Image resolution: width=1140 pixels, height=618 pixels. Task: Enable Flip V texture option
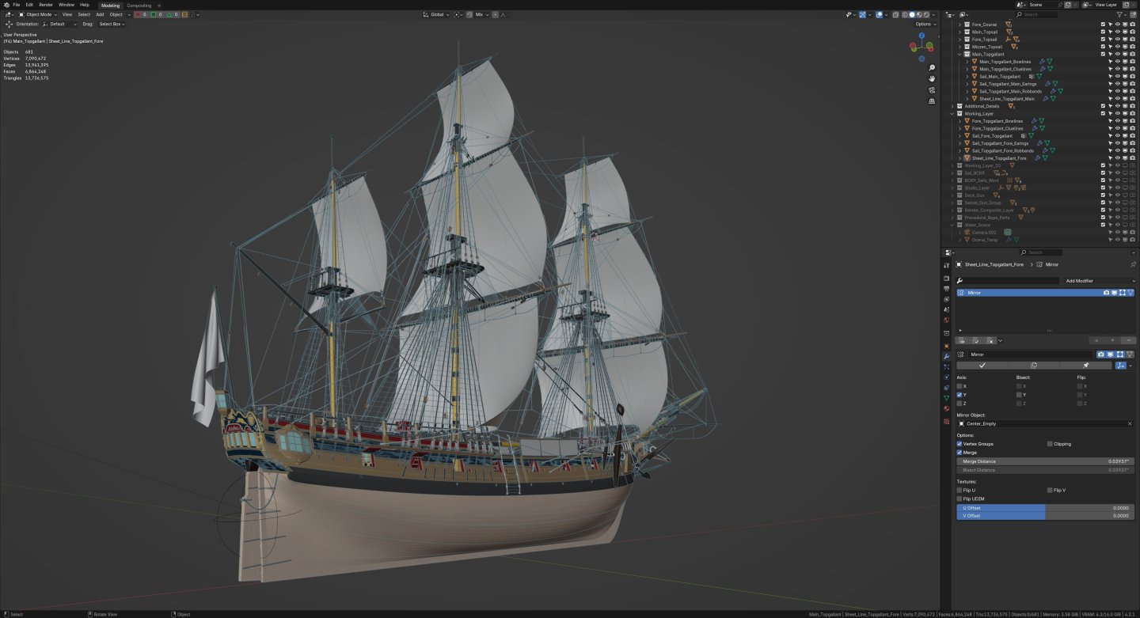1050,491
